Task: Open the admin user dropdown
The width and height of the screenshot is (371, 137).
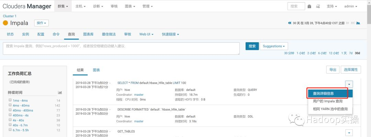Action: point(351,7)
